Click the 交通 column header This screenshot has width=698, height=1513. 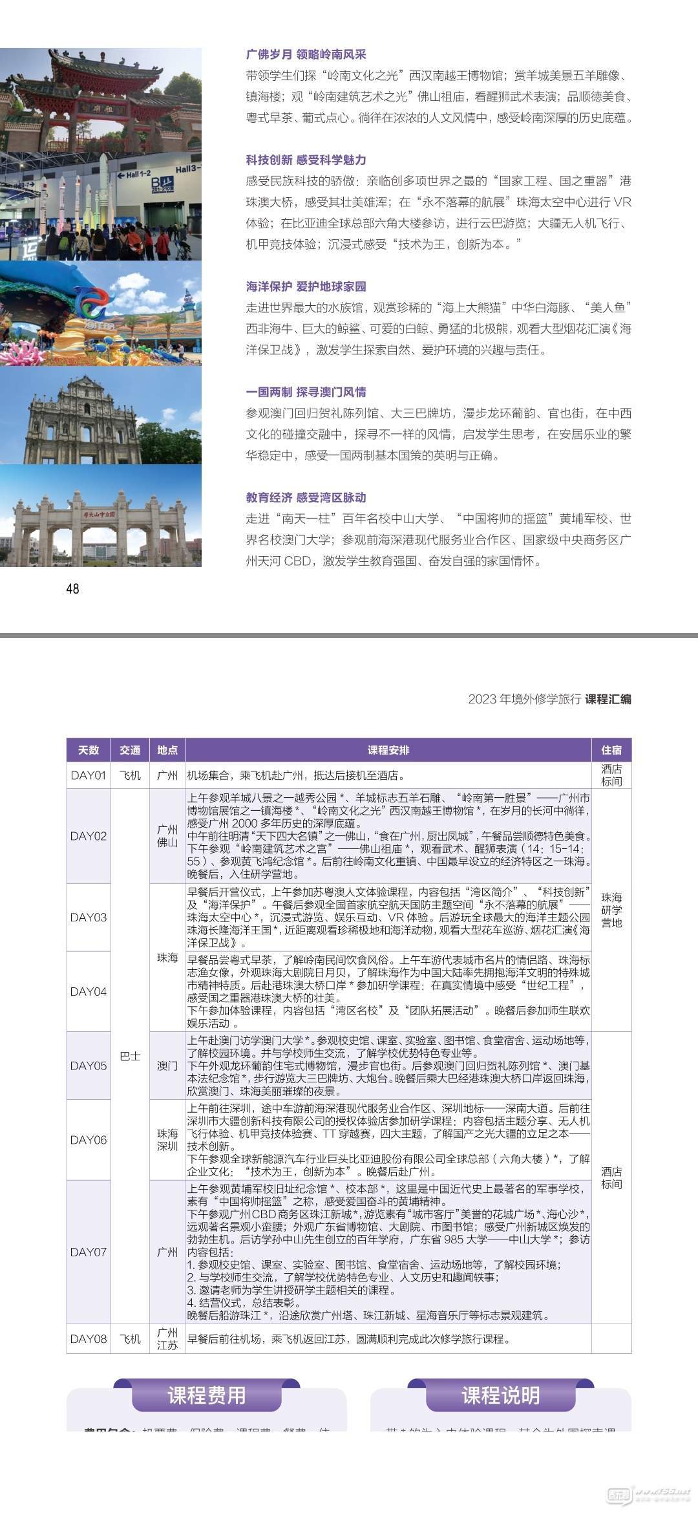click(x=130, y=750)
